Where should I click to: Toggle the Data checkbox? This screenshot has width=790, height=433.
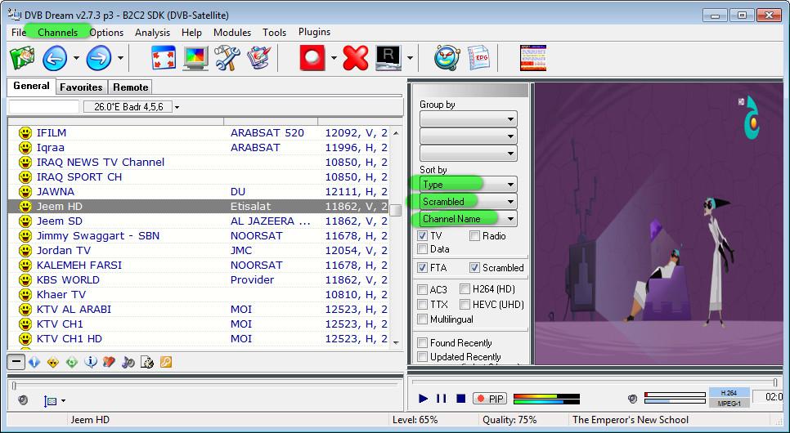coord(422,248)
